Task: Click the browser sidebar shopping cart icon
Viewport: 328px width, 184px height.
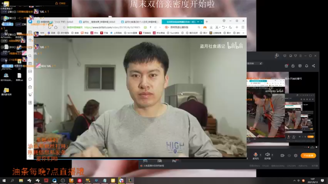Action: pos(30,95)
